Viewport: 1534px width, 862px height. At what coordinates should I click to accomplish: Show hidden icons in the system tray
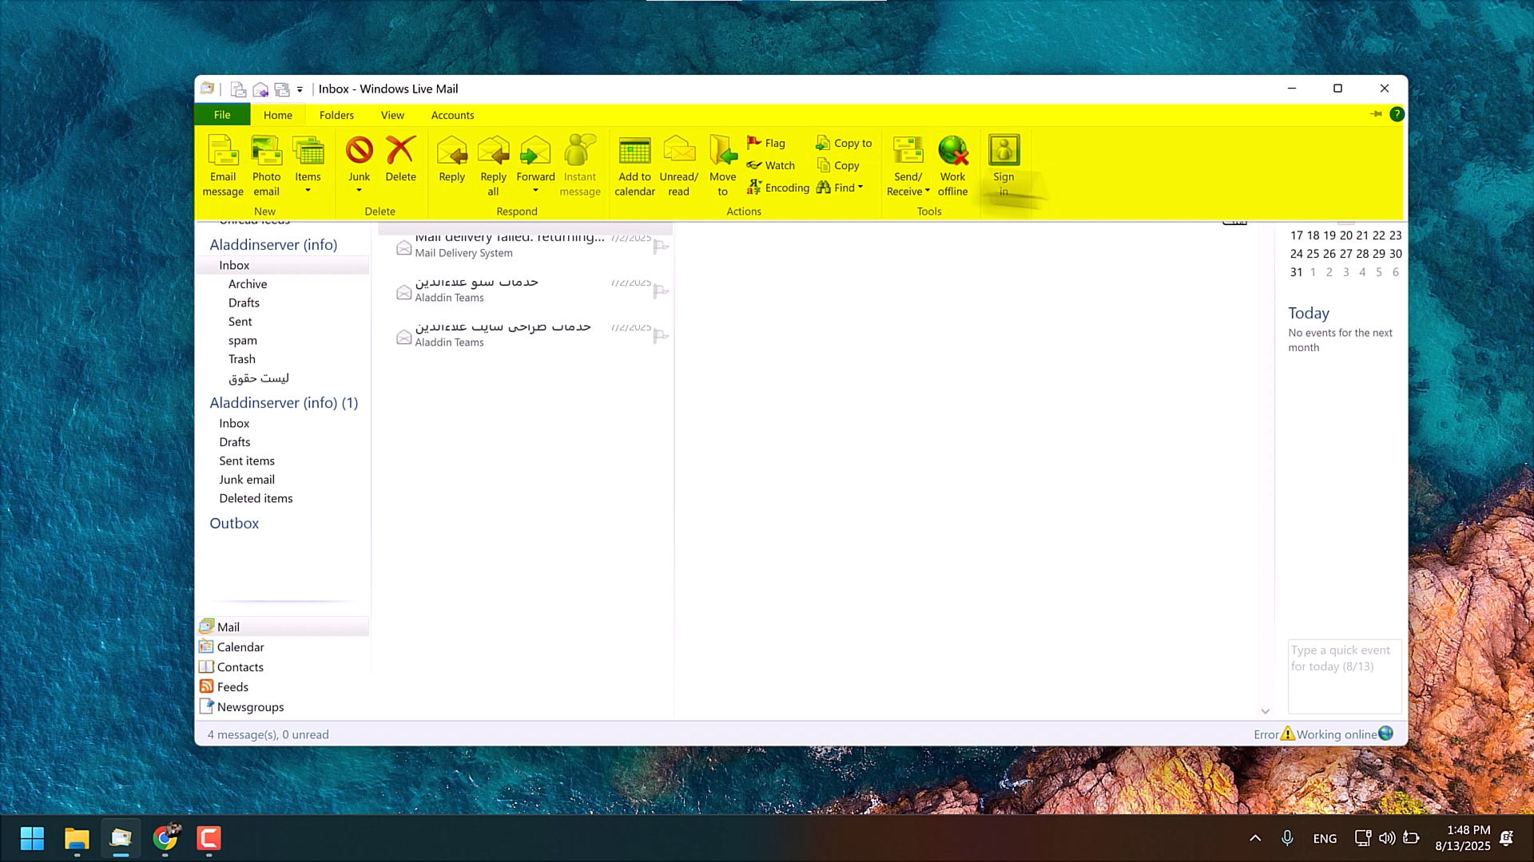pyautogui.click(x=1255, y=838)
